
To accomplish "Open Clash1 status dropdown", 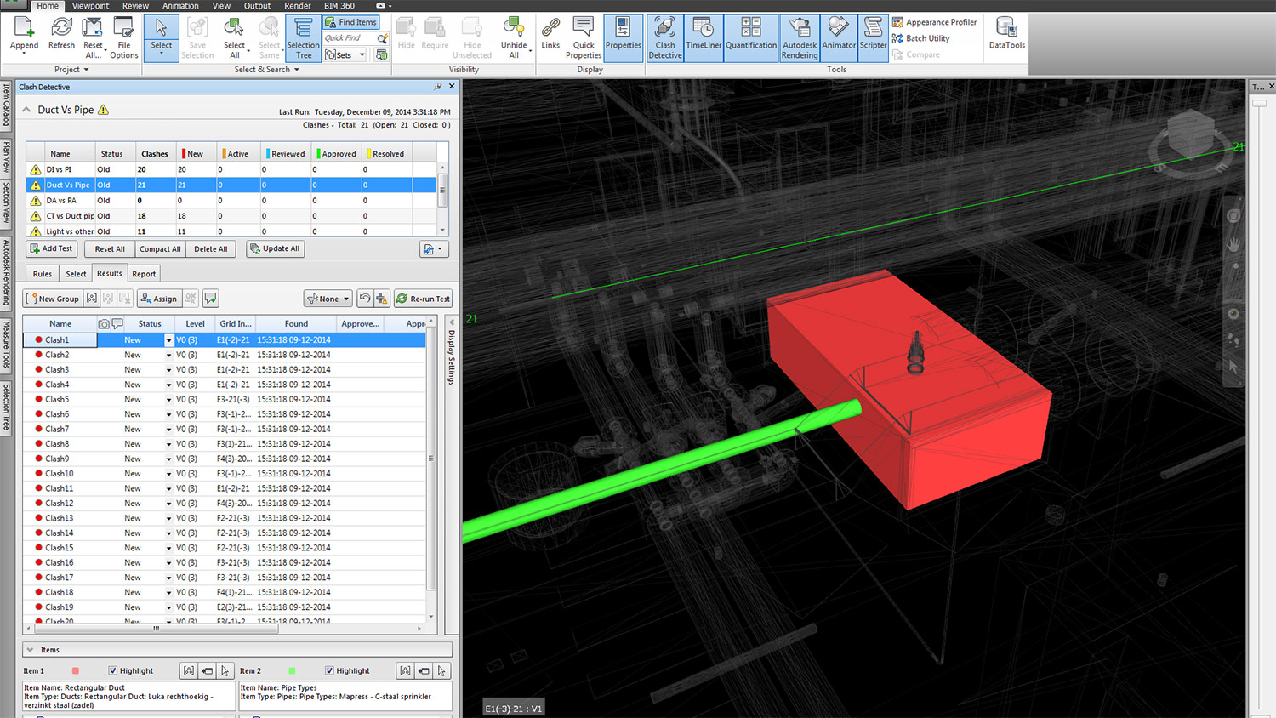I will tap(168, 340).
